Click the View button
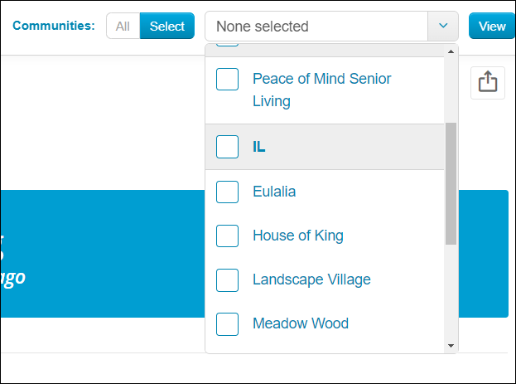 492,26
